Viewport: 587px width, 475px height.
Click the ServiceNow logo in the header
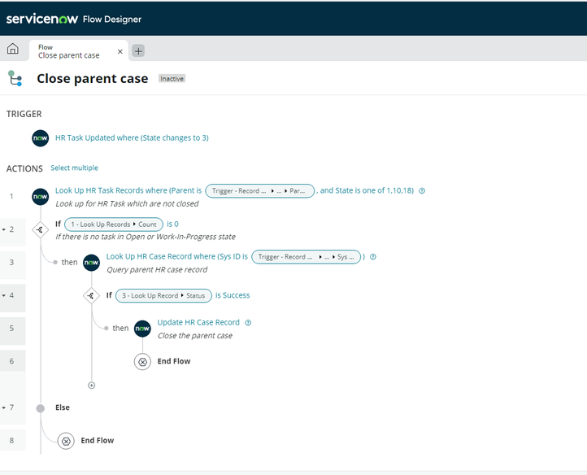[x=42, y=19]
